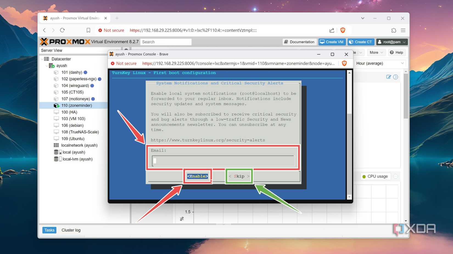Select localnetwork (ayush) entry

click(x=79, y=145)
